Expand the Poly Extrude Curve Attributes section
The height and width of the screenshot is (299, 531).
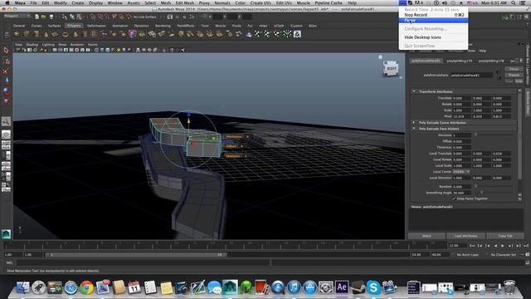click(x=413, y=122)
